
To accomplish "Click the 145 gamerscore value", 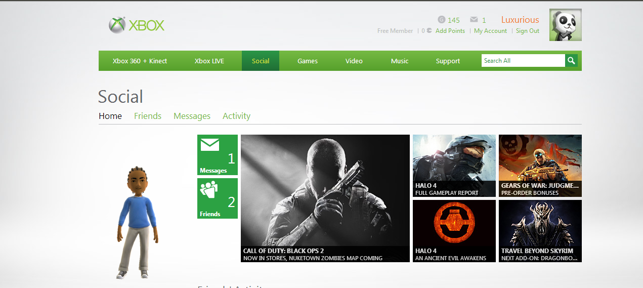I will (454, 20).
